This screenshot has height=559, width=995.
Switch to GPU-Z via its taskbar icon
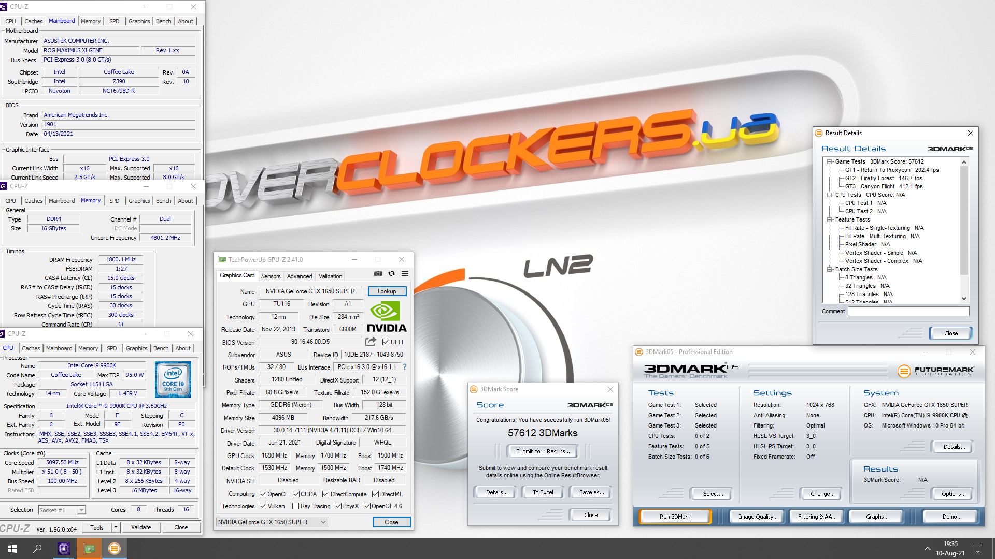(x=89, y=549)
